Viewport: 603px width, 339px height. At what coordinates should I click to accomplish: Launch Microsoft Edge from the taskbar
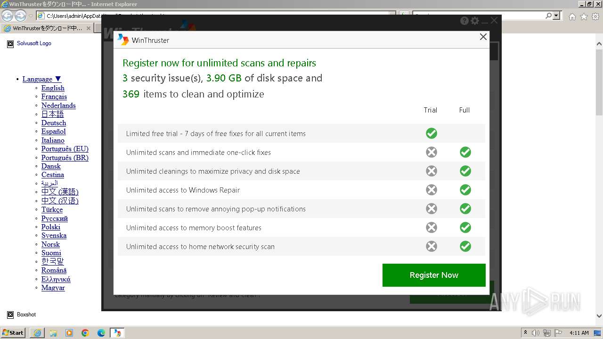tap(101, 333)
